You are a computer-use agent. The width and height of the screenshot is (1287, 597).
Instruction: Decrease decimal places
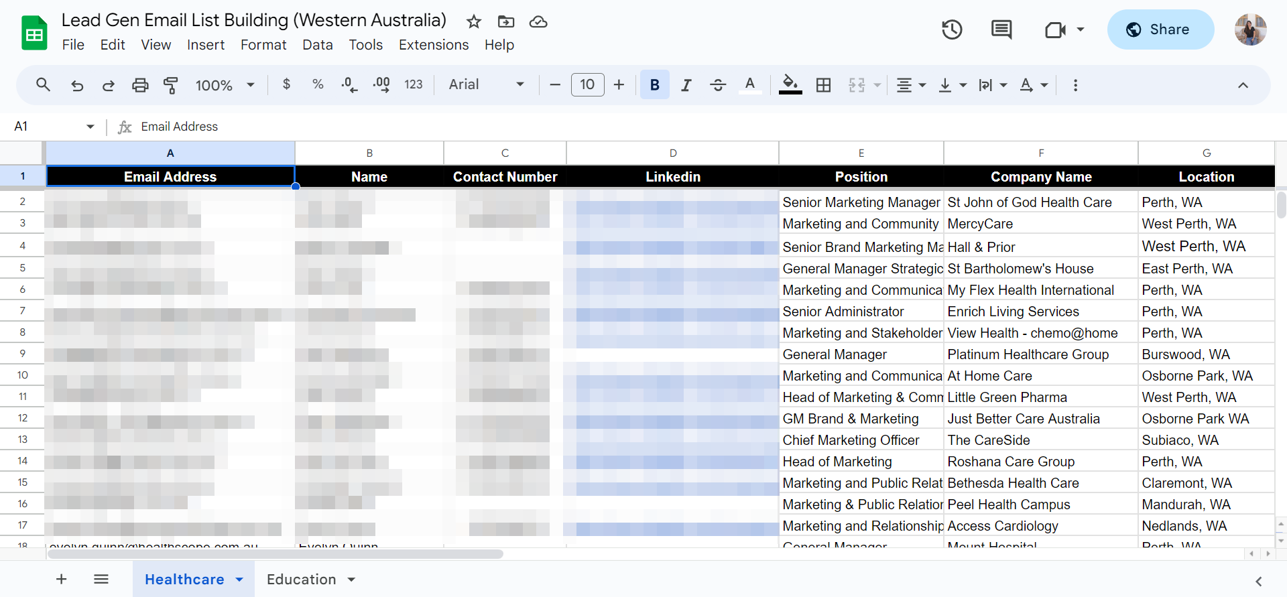349,84
